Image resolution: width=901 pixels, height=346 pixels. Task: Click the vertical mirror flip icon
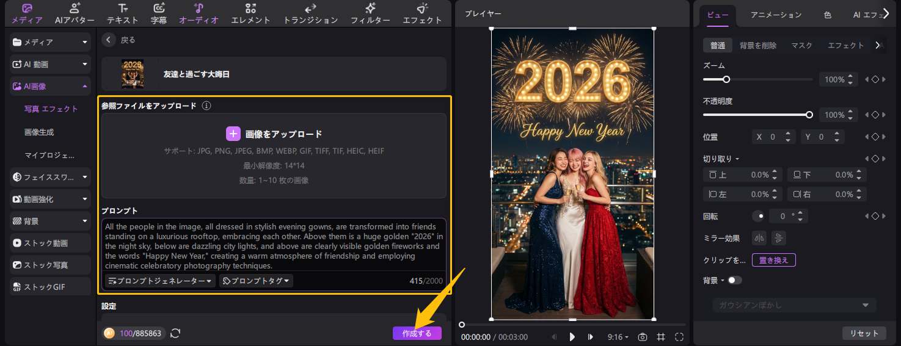coord(779,238)
